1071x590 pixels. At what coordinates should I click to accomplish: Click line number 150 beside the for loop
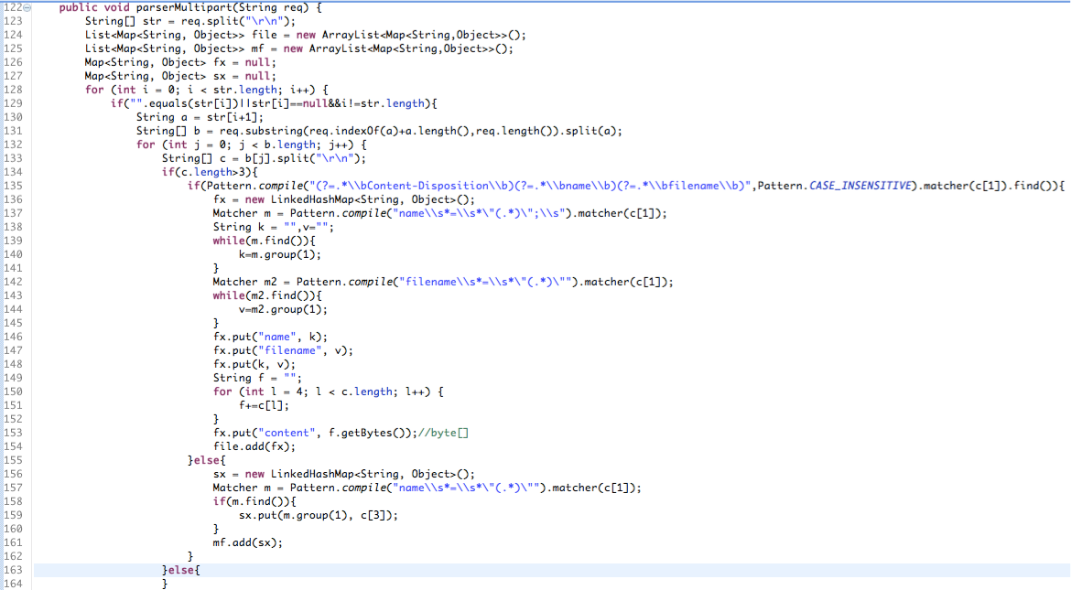coord(13,392)
